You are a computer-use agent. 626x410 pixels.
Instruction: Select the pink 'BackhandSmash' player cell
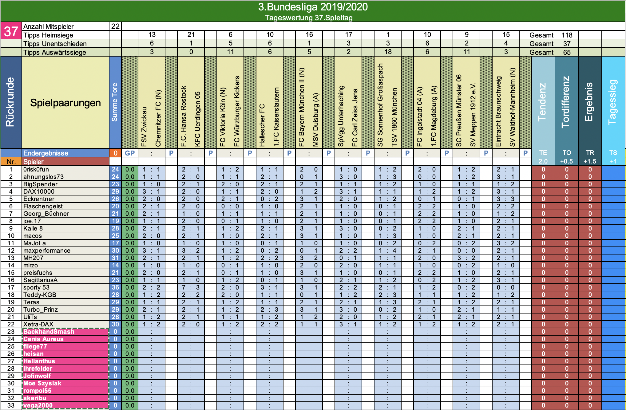65,332
